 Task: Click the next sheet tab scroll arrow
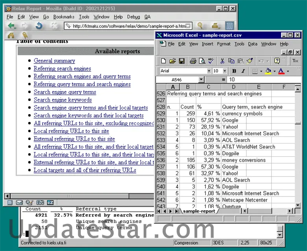[x=170, y=211]
